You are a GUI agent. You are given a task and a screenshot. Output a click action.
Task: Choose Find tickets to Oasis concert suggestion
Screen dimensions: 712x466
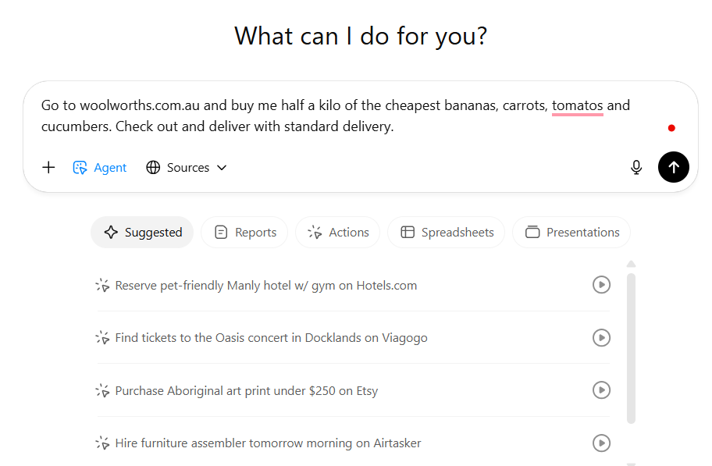point(271,338)
